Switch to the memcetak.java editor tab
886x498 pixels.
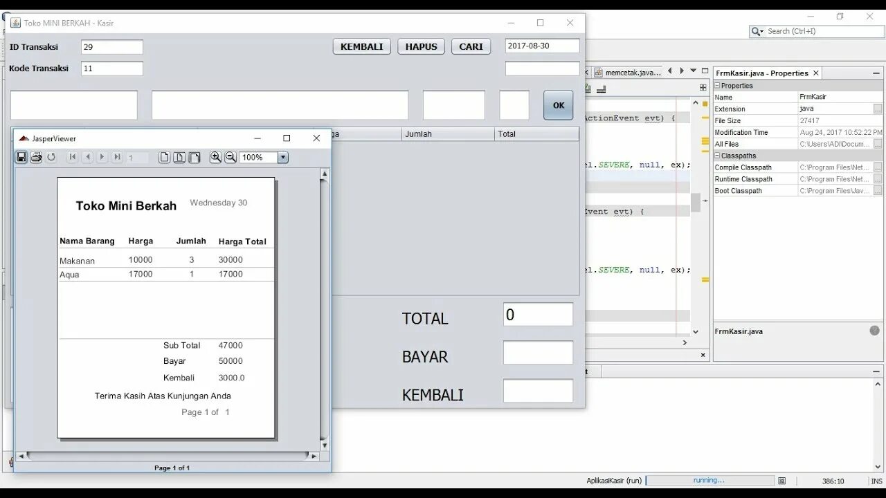628,72
